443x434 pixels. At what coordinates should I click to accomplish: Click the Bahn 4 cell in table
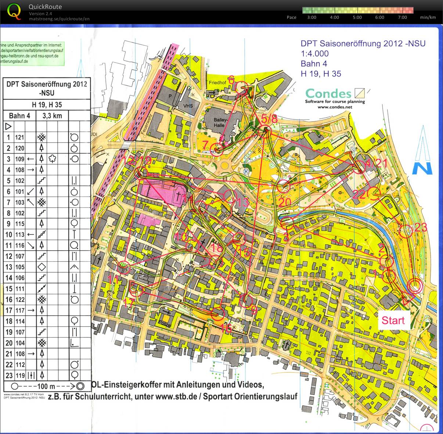pyautogui.click(x=19, y=116)
